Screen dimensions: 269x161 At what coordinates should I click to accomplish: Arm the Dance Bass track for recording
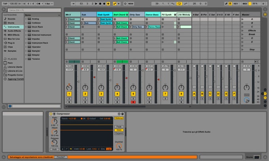(x=149, y=102)
